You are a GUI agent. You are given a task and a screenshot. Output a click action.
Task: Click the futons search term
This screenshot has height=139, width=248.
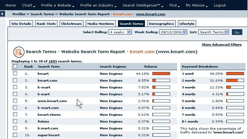pyautogui.click(x=43, y=121)
